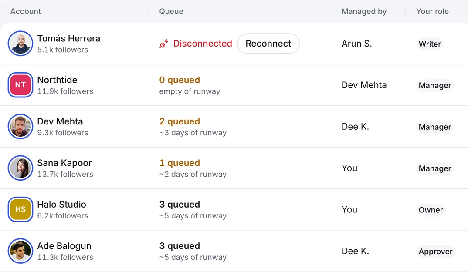Select the Queue column header
This screenshot has height=272, width=468.
click(x=171, y=11)
